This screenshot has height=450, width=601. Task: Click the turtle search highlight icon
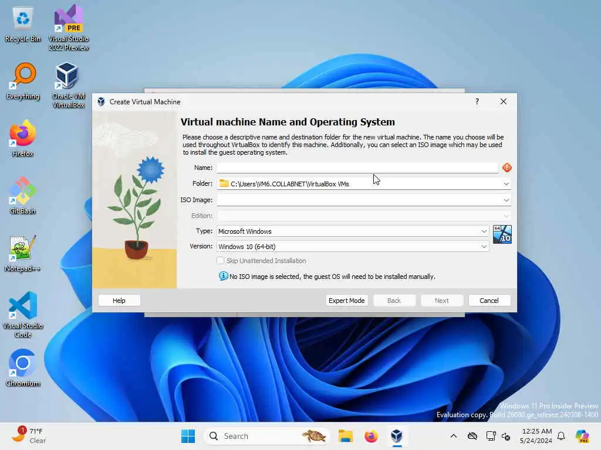[313, 436]
